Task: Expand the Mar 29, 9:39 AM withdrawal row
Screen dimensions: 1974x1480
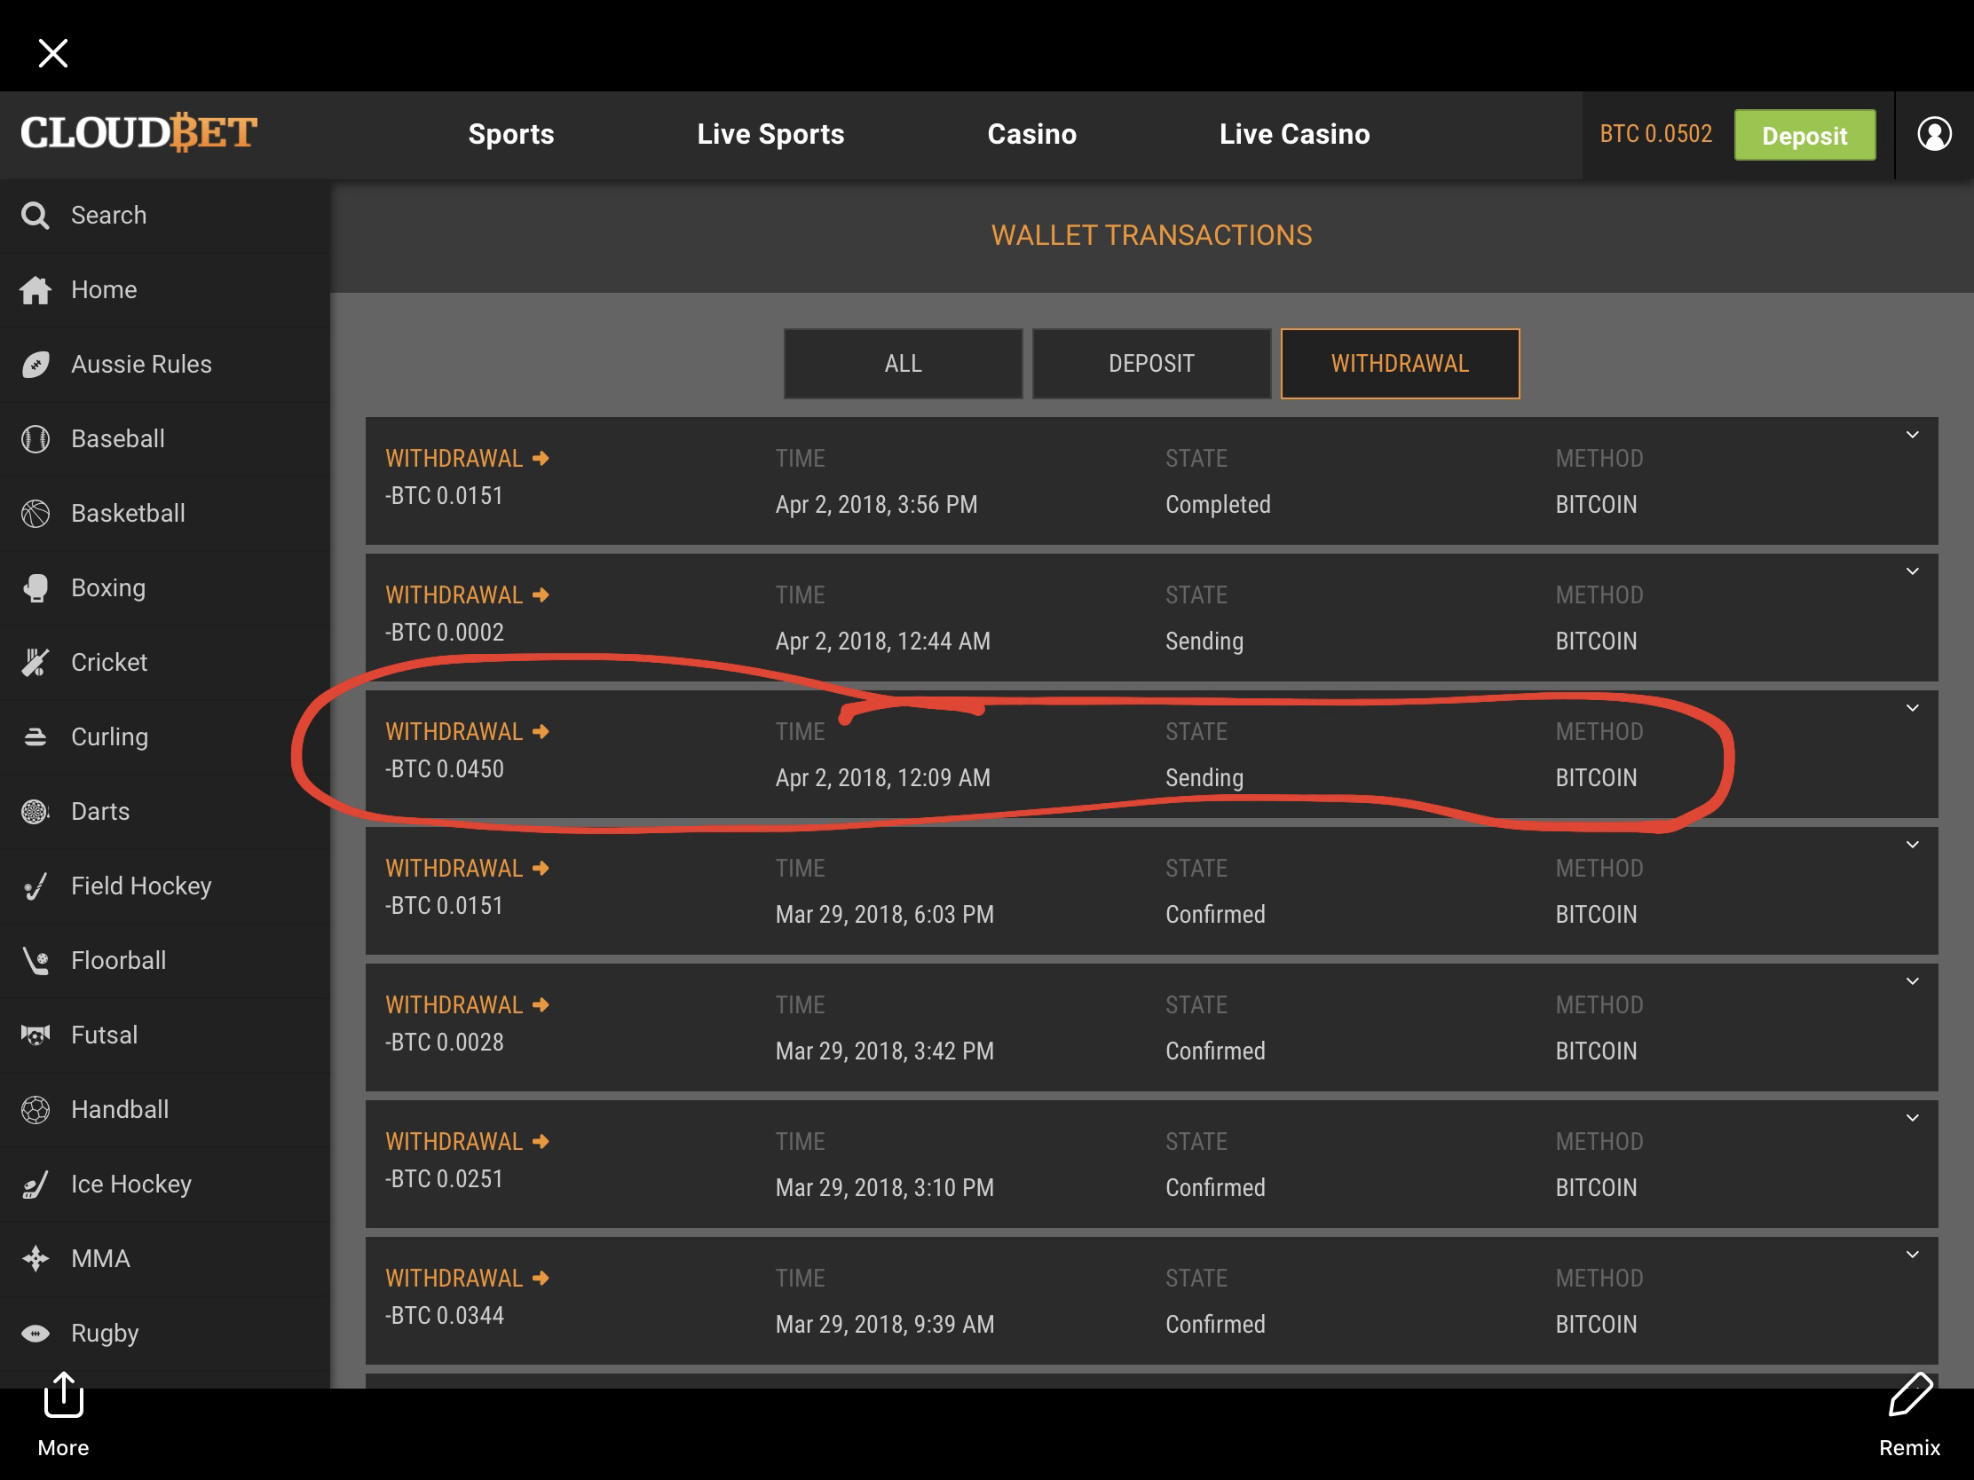Action: [x=1913, y=1255]
